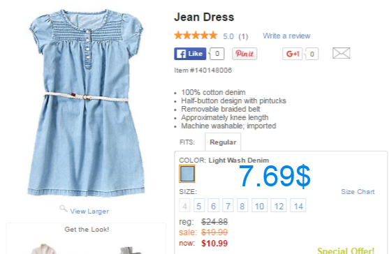The height and width of the screenshot is (254, 389).
Task: Click the Google +1 count bubble
Action: click(x=312, y=54)
